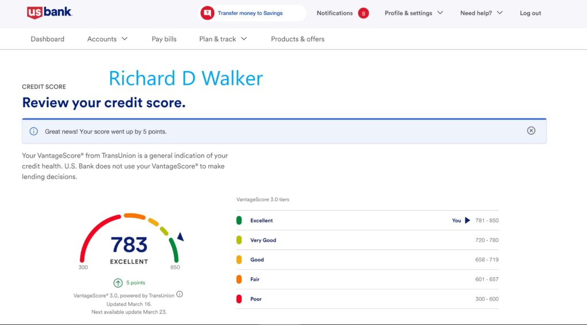Open Products & offers page
587x325 pixels.
click(x=298, y=39)
